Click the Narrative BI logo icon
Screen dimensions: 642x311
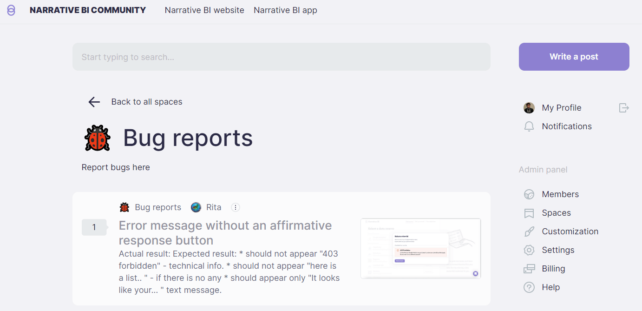point(11,10)
